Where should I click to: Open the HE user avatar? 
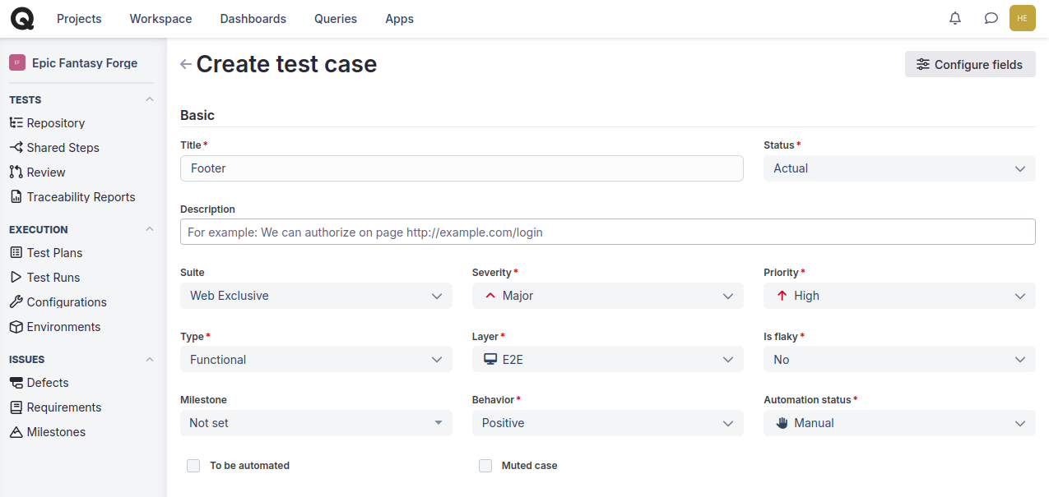coord(1022,18)
